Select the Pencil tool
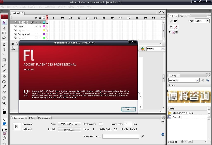 click(x=4, y=65)
